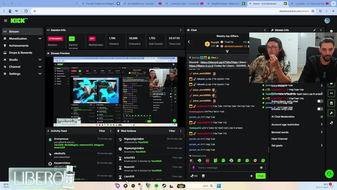Expand Set goals option
Image resolution: width=337 pixels, height=190 pixels.
pos(321,145)
